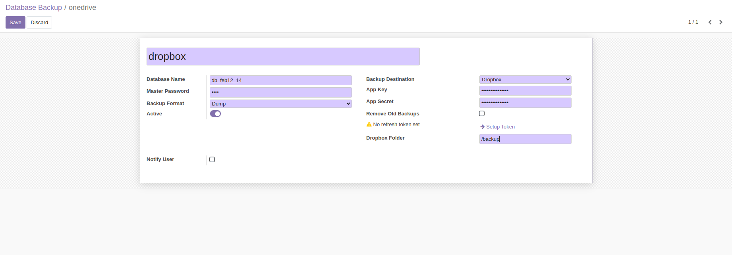Viewport: 732px width, 255px height.
Task: Go to the next record arrow
Action: [x=721, y=22]
